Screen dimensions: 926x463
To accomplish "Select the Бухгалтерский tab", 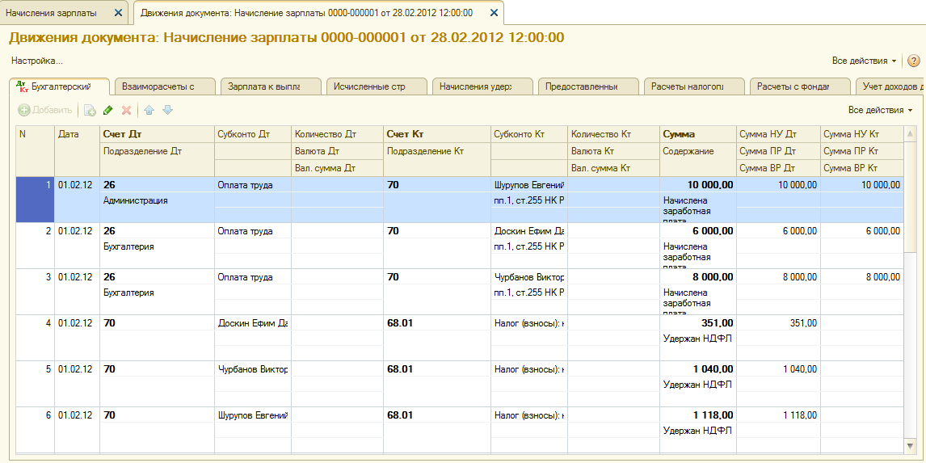I will (61, 86).
